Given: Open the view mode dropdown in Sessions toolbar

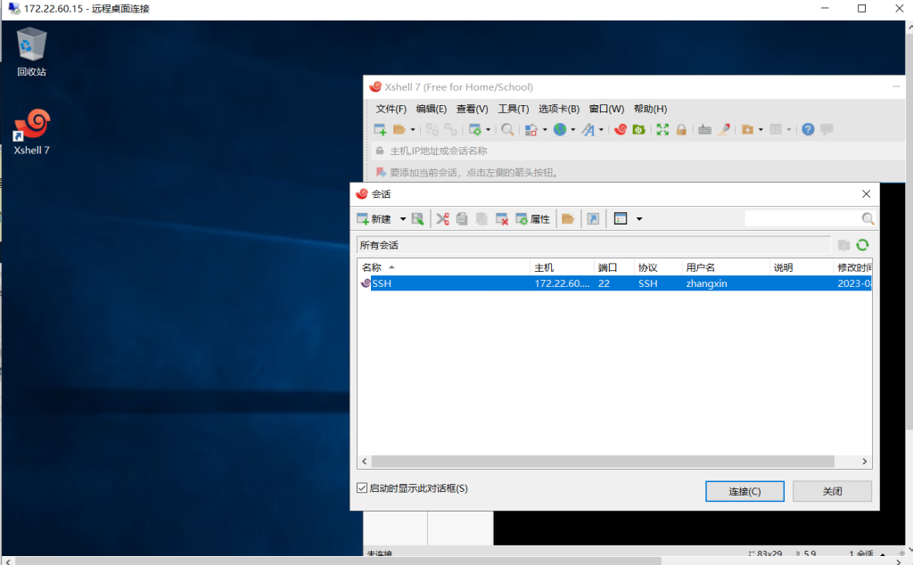Looking at the screenshot, I should [639, 218].
